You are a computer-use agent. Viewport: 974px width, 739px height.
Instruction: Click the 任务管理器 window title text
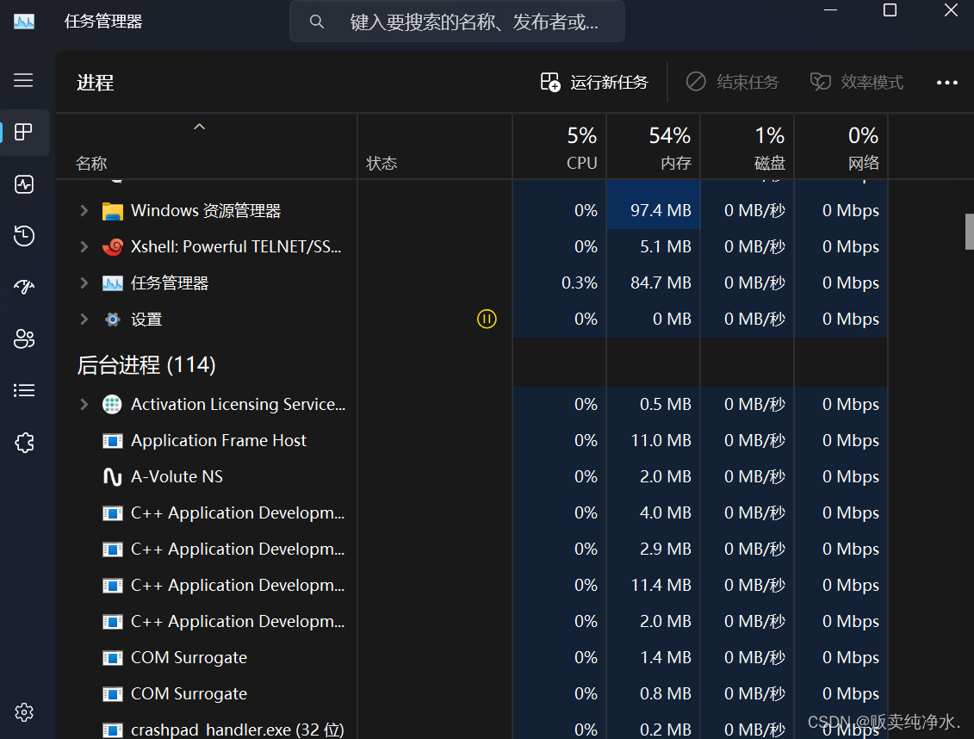click(x=103, y=22)
